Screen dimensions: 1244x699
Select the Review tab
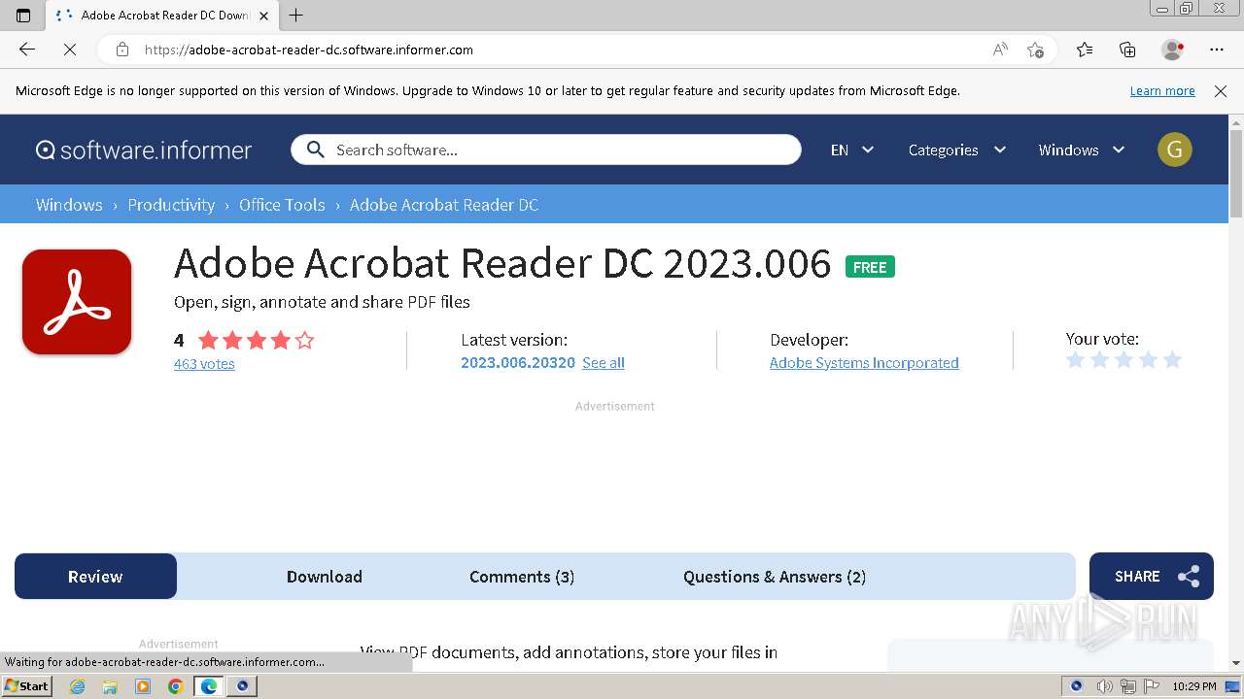(x=95, y=577)
